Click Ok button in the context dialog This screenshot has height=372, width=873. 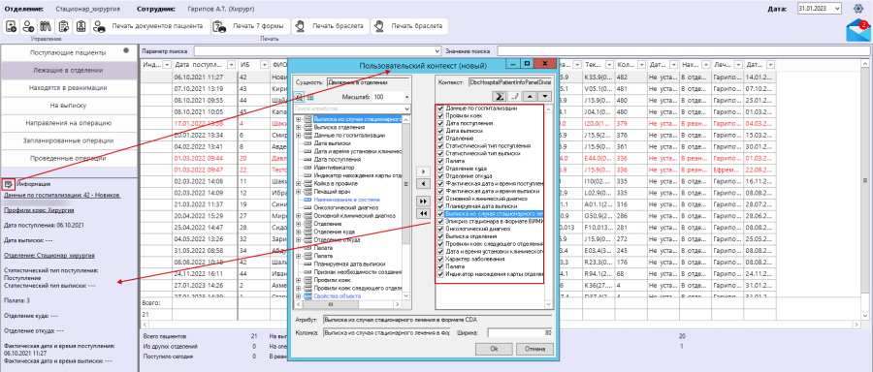tap(494, 349)
